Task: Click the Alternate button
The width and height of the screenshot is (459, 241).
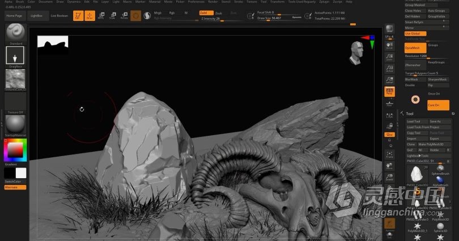Action: [15, 187]
